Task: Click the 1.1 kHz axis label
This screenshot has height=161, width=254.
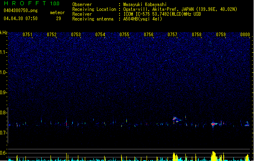Action: tap(3, 52)
